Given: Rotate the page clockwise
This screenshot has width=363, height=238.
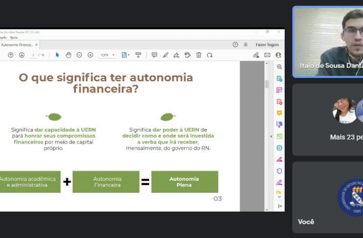Looking at the screenshot, I should coord(210,55).
